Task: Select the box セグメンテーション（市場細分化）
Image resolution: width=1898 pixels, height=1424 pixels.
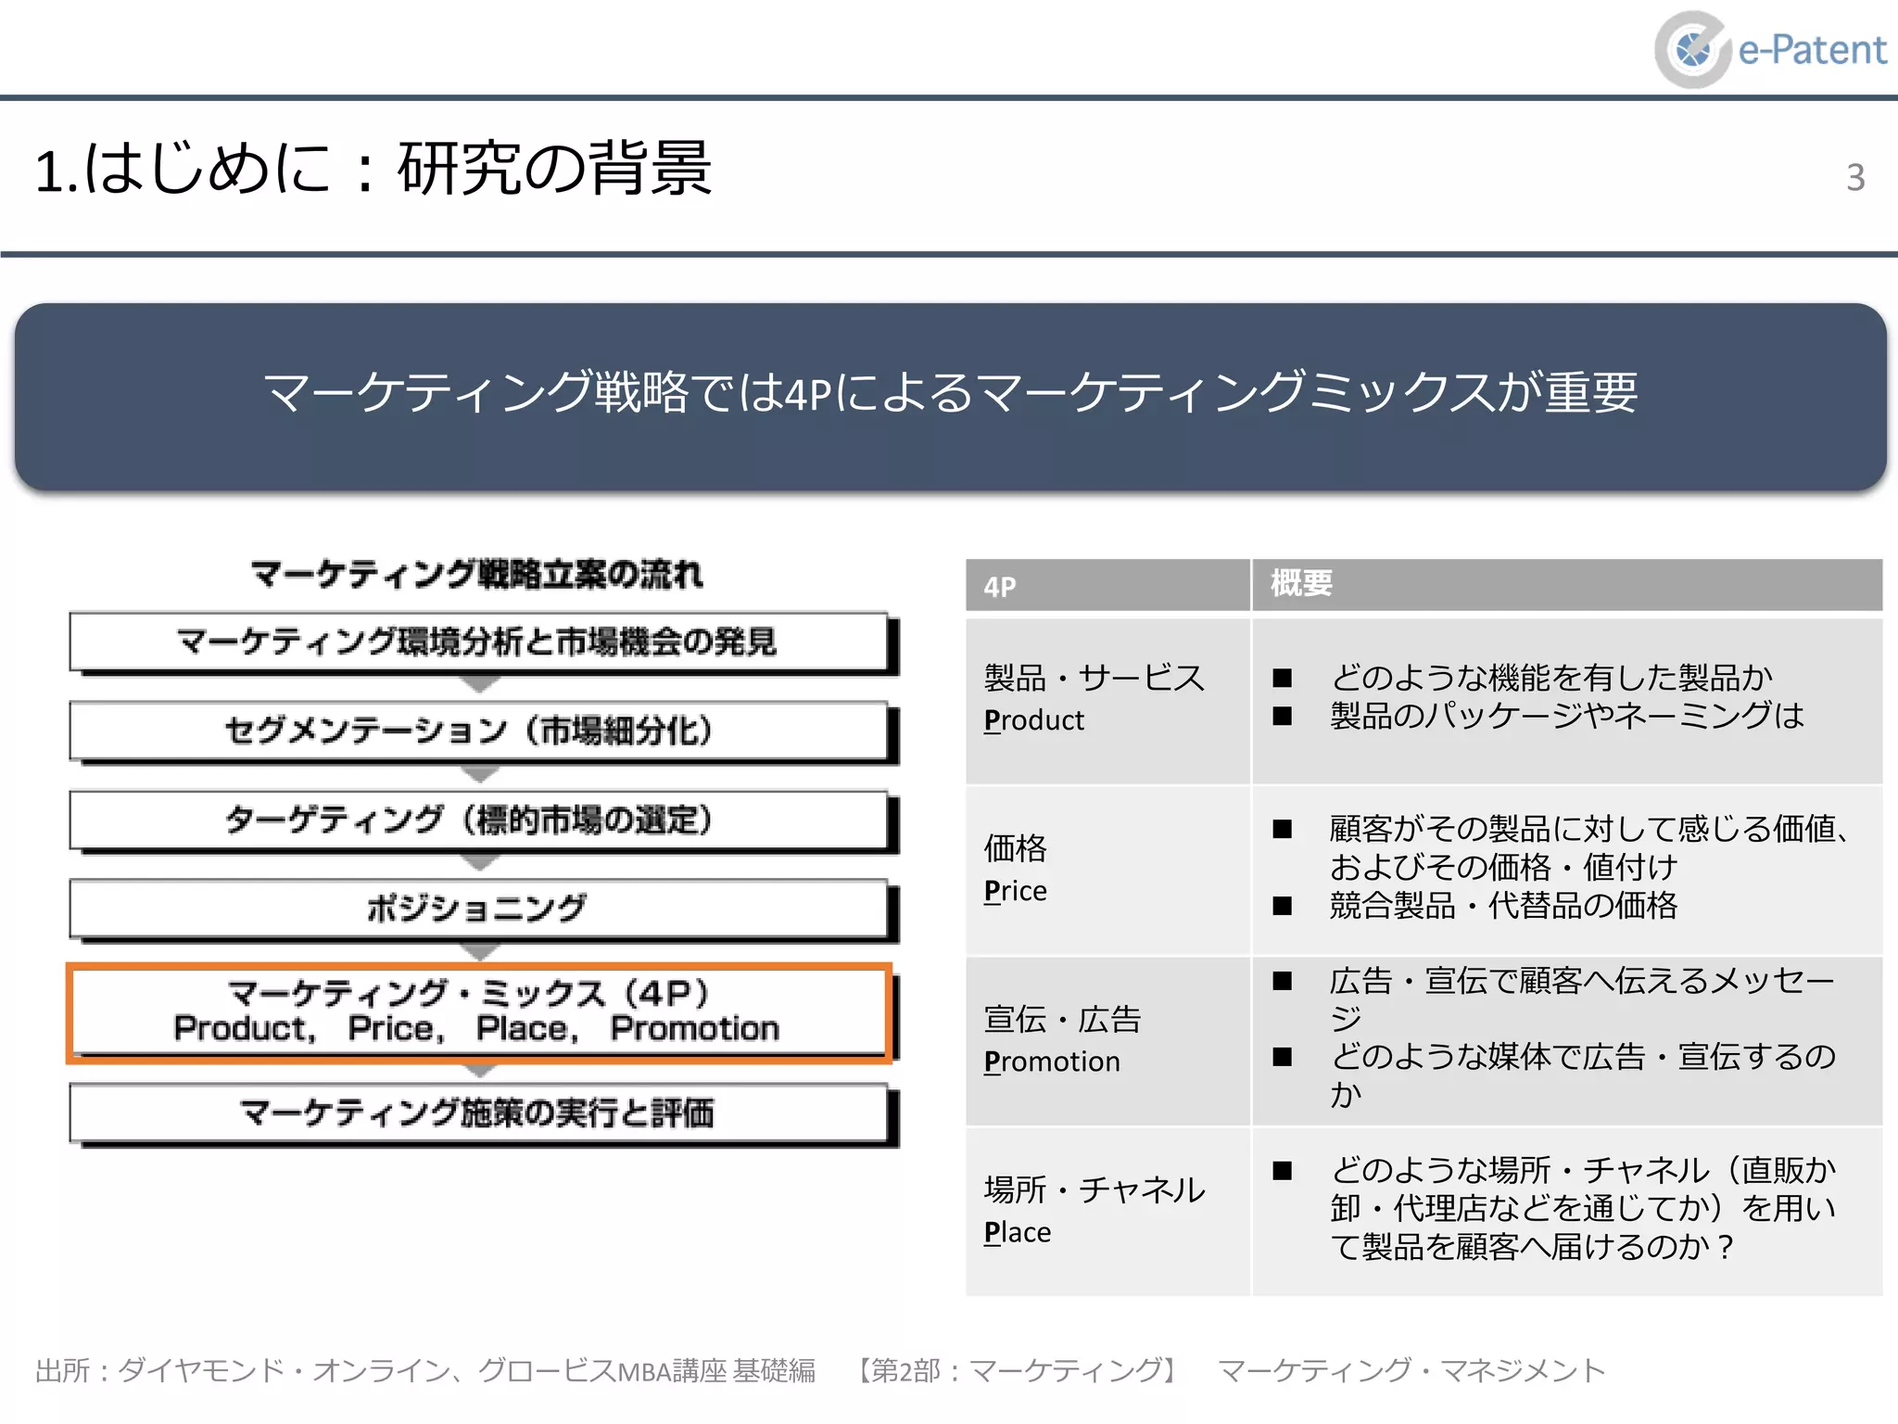Action: coord(478,731)
